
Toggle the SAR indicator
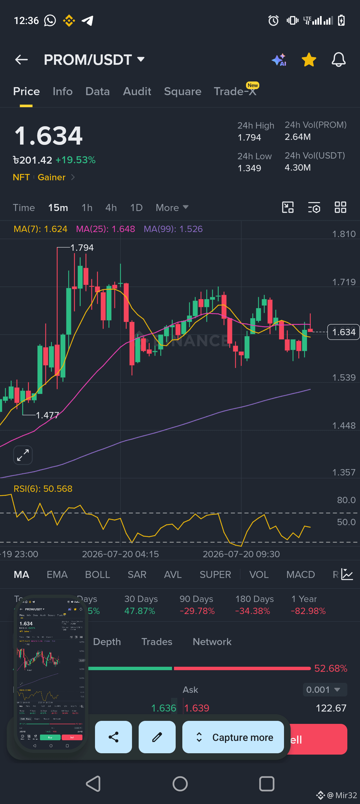137,575
